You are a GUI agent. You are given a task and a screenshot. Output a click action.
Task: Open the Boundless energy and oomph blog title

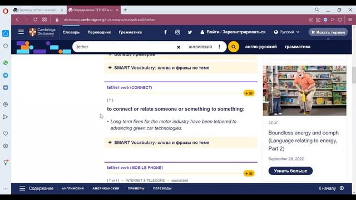click(303, 141)
